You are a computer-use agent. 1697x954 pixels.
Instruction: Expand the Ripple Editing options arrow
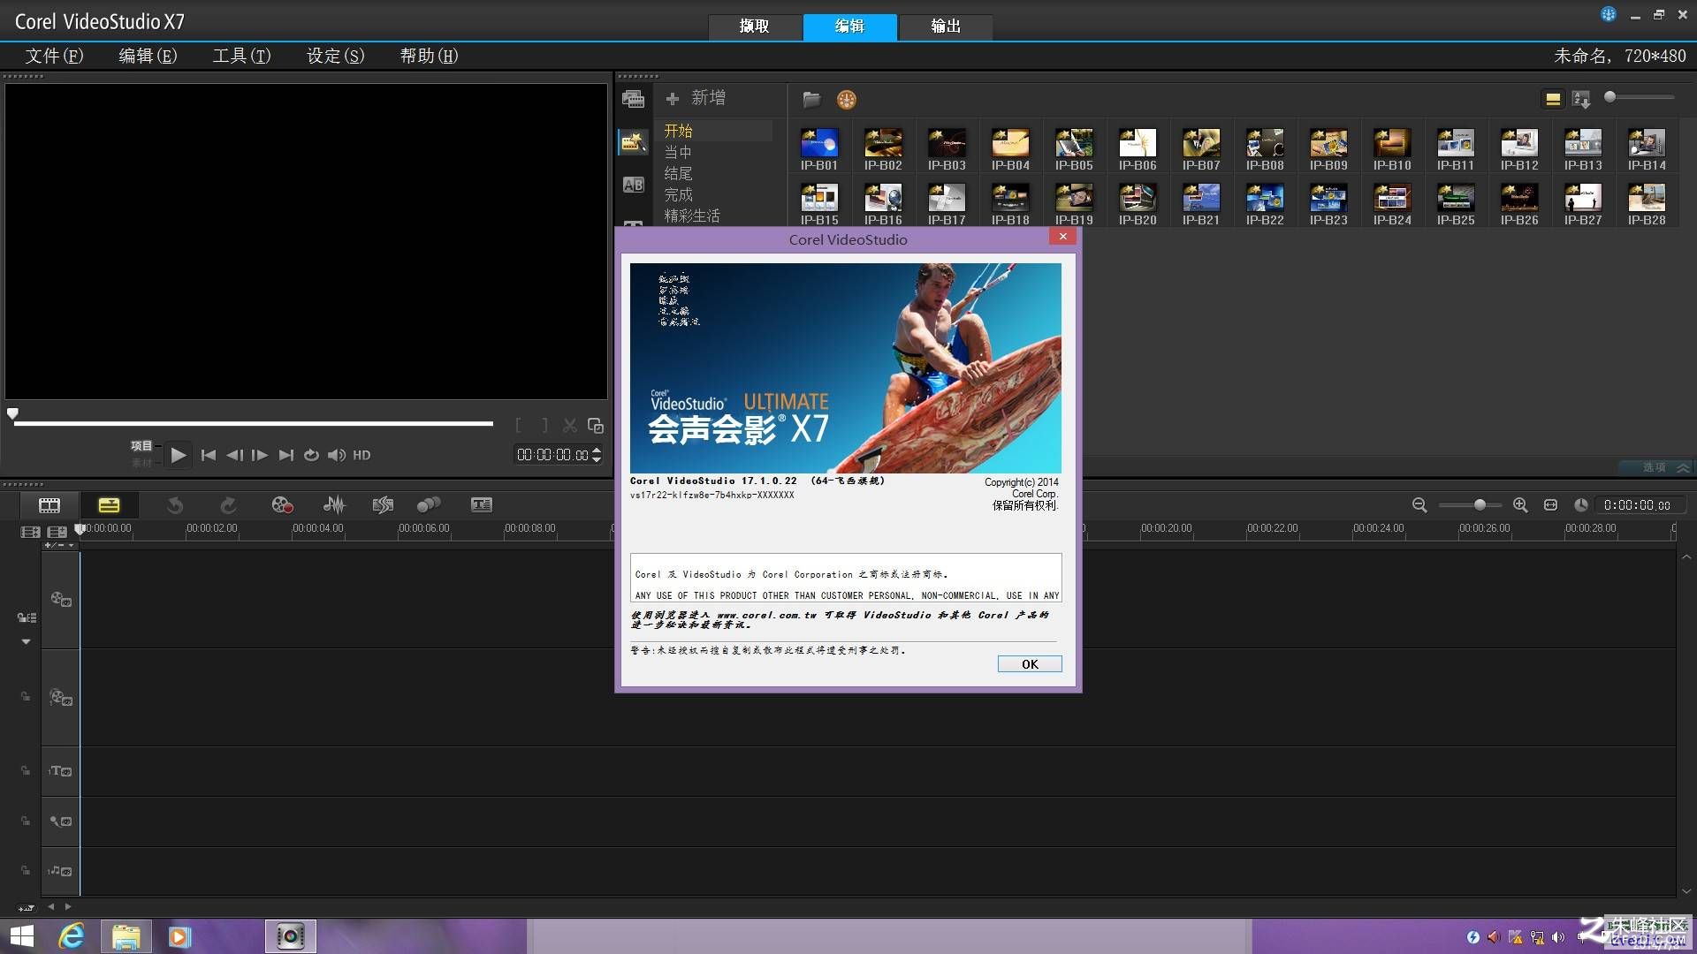[26, 641]
